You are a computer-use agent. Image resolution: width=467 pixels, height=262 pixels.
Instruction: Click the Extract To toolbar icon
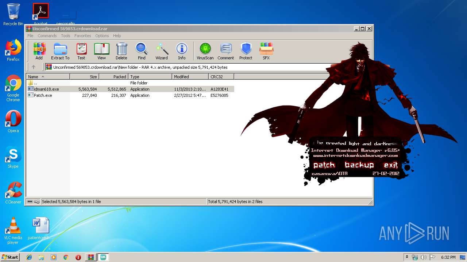[60, 51]
